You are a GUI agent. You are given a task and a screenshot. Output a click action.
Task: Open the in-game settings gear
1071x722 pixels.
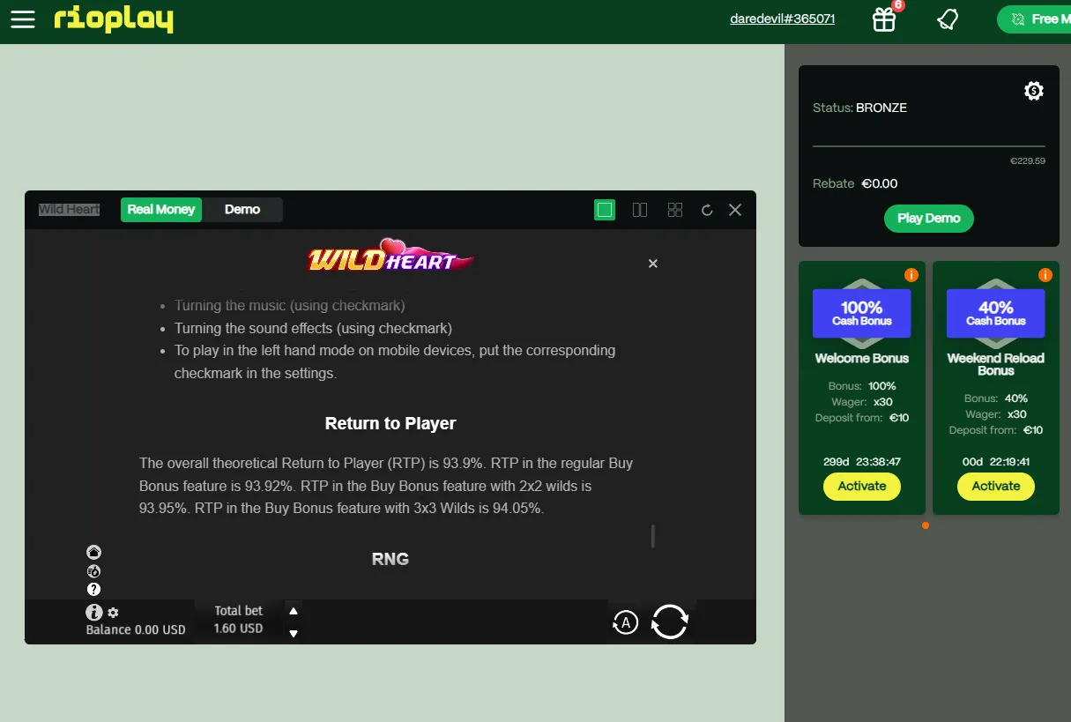[x=113, y=613]
